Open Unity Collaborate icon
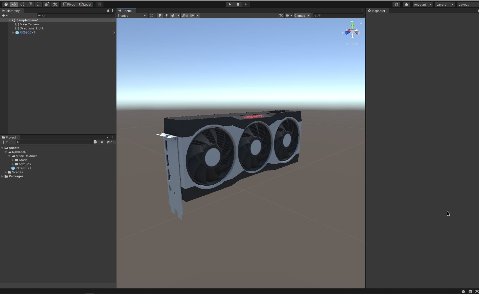This screenshot has height=294, width=479. [x=396, y=4]
